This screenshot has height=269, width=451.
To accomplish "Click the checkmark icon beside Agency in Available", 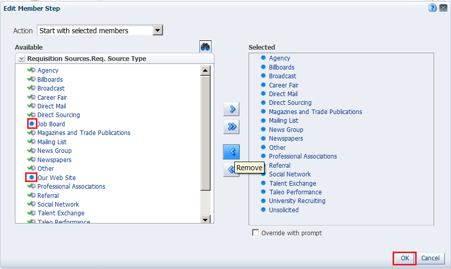I will (x=31, y=70).
